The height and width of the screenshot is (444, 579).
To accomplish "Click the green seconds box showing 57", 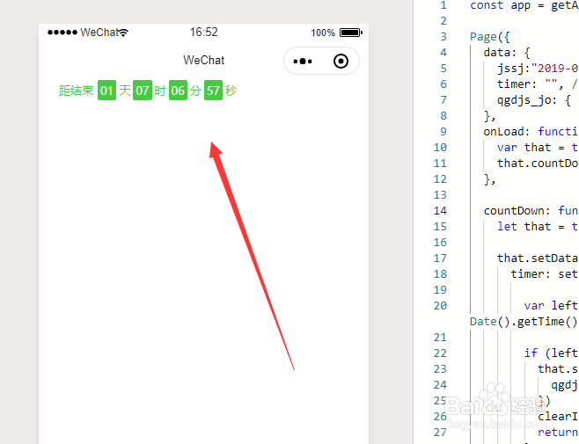I will coord(213,91).
